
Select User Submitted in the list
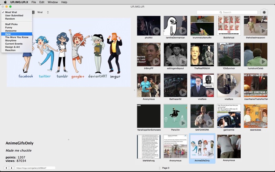14,15
